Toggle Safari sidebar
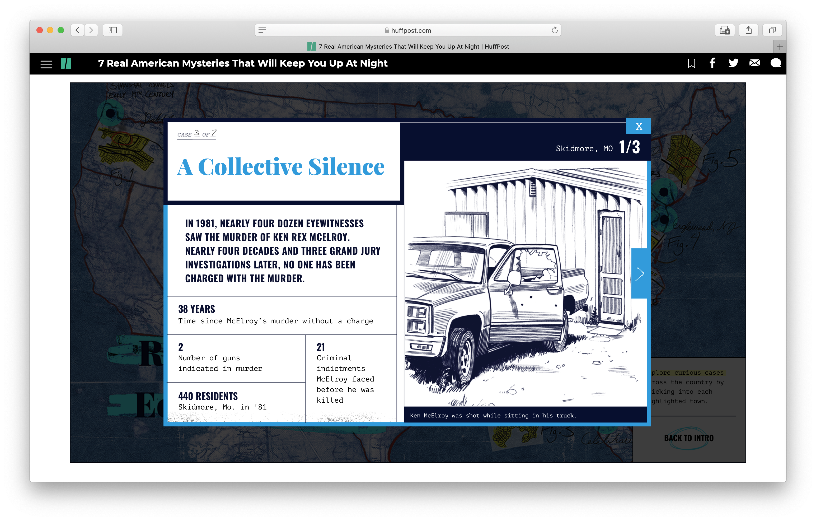Screen dimensions: 816x521 [112, 30]
